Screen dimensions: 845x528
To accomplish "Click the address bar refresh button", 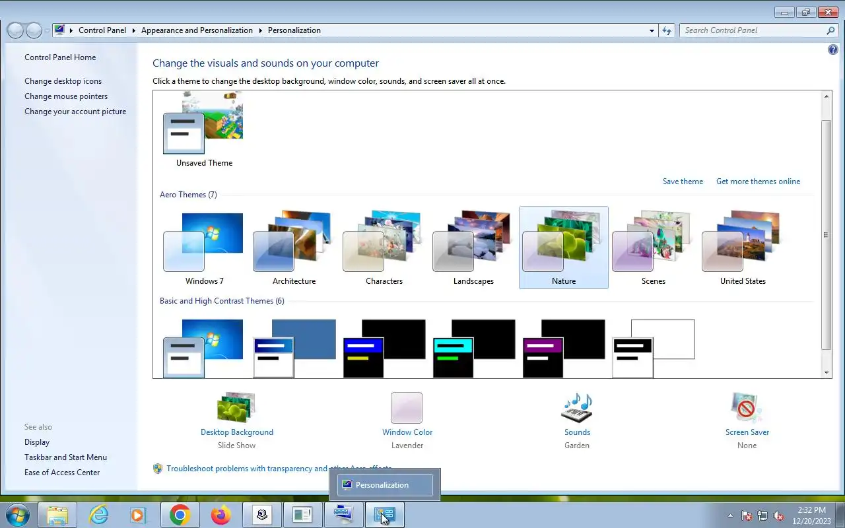I will 667,30.
